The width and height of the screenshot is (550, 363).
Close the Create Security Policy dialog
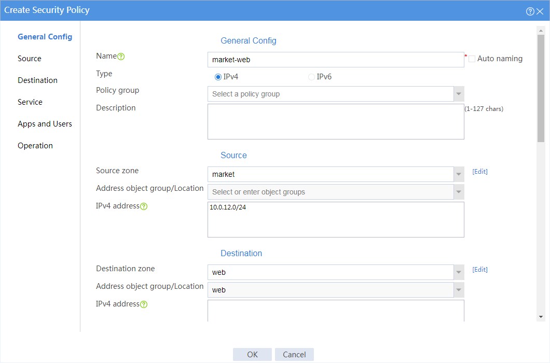pyautogui.click(x=540, y=11)
